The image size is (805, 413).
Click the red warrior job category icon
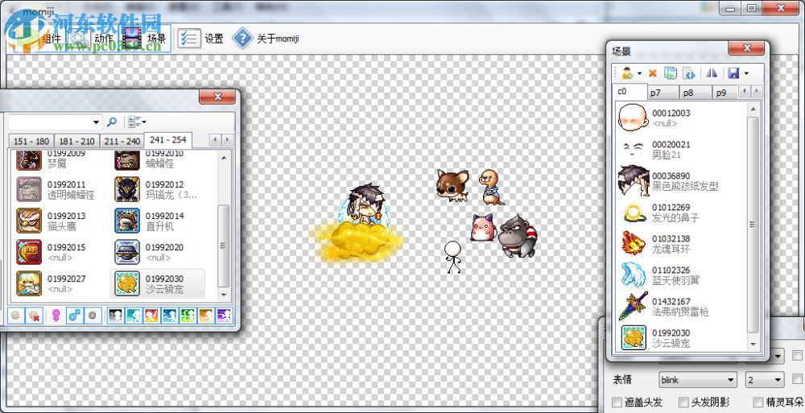pyautogui.click(x=151, y=316)
